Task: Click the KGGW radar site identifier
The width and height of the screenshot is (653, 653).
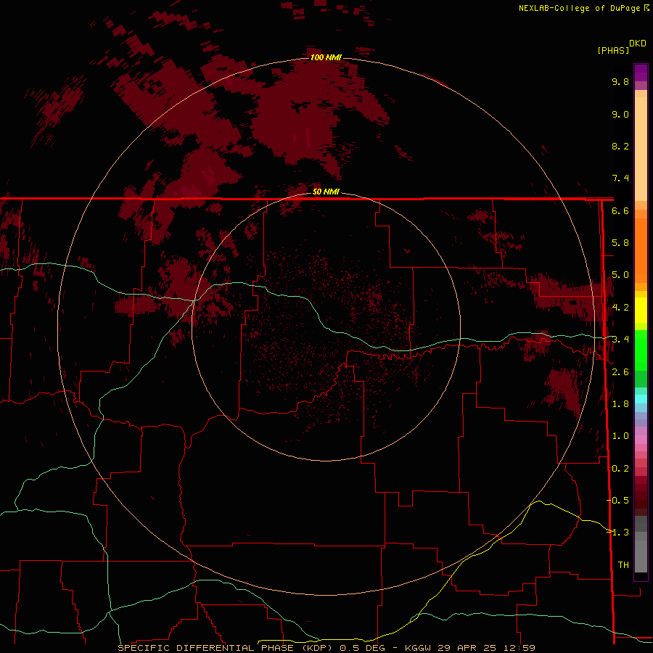Action: pos(418,648)
